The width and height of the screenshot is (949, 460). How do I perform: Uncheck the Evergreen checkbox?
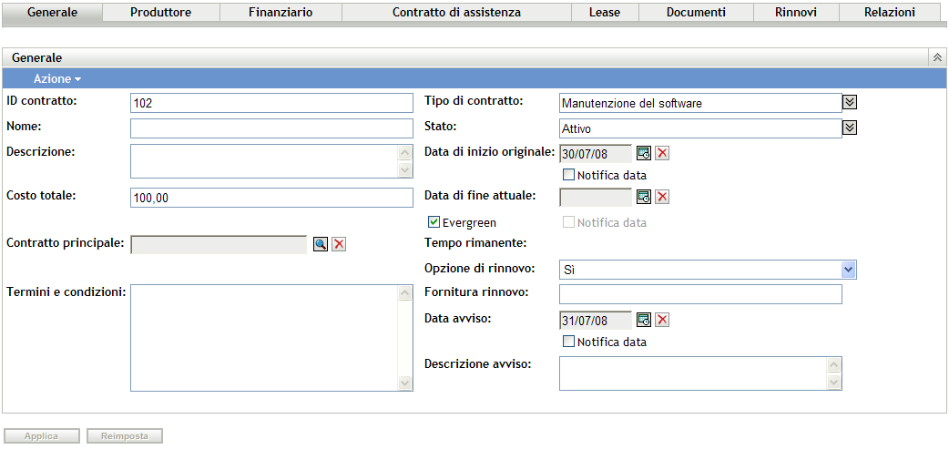click(434, 222)
